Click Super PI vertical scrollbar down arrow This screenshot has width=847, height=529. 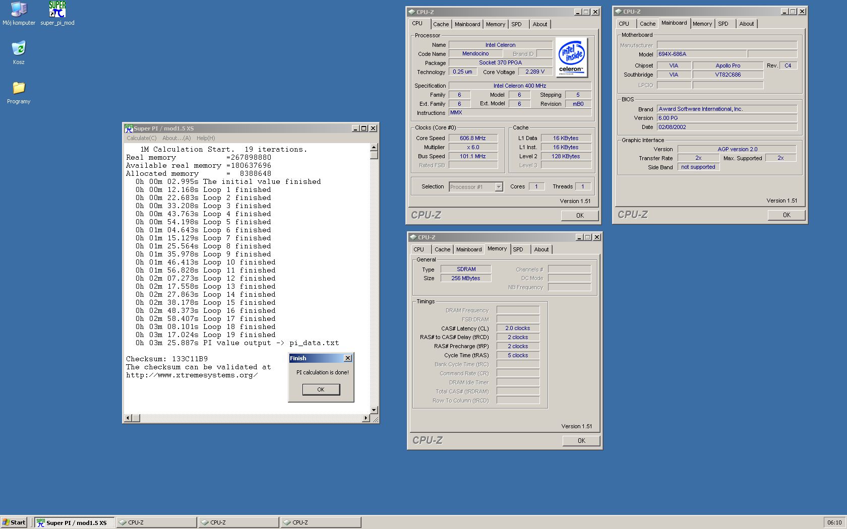click(x=374, y=410)
